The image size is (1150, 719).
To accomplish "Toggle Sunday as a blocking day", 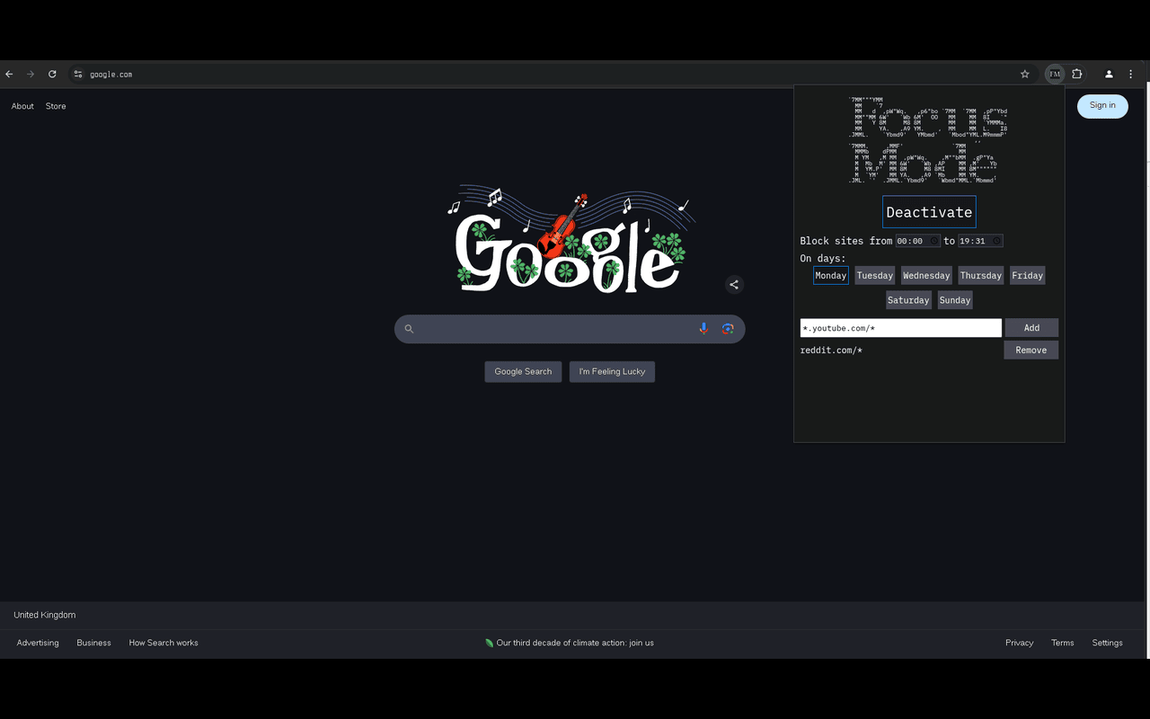I will pos(955,300).
